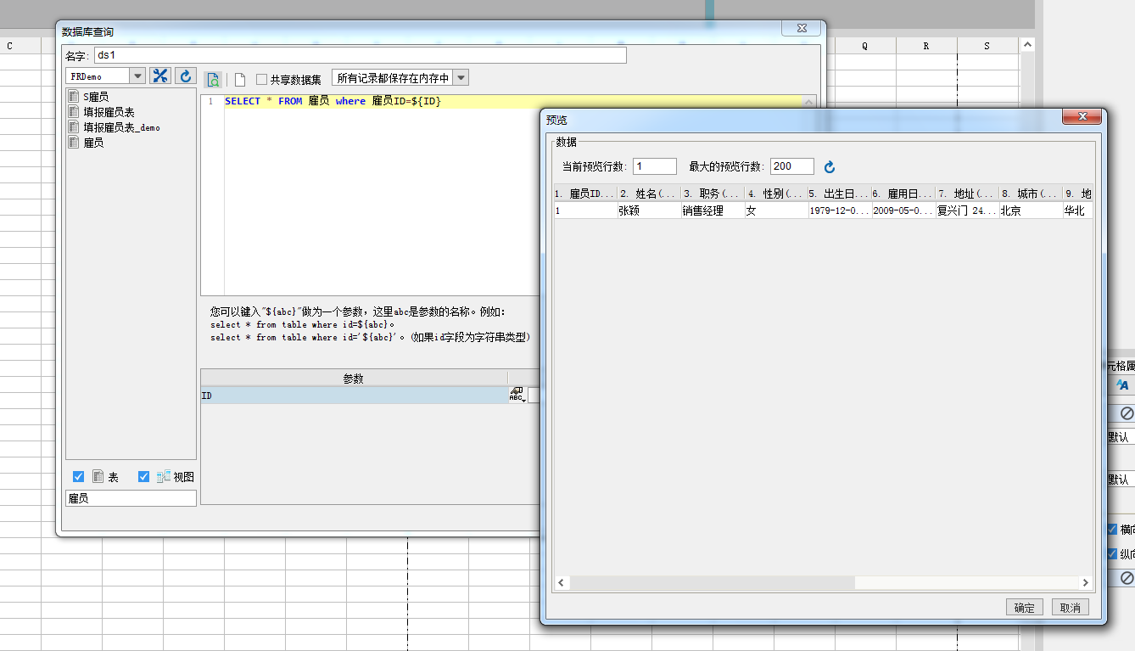Select the 填报雇员表_demo table entry
This screenshot has height=651, width=1135.
tap(120, 128)
